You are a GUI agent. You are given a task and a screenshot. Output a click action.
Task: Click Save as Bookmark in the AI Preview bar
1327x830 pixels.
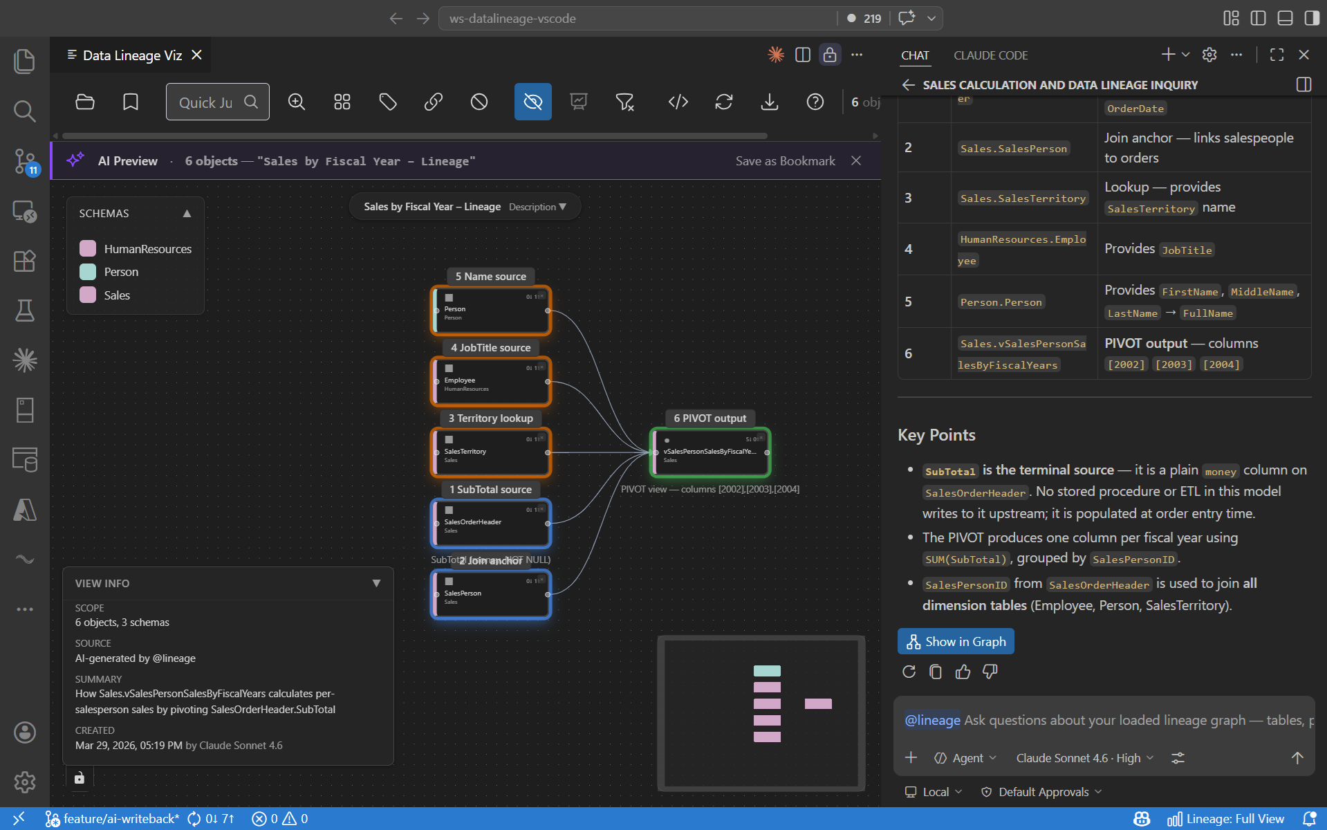[785, 160]
